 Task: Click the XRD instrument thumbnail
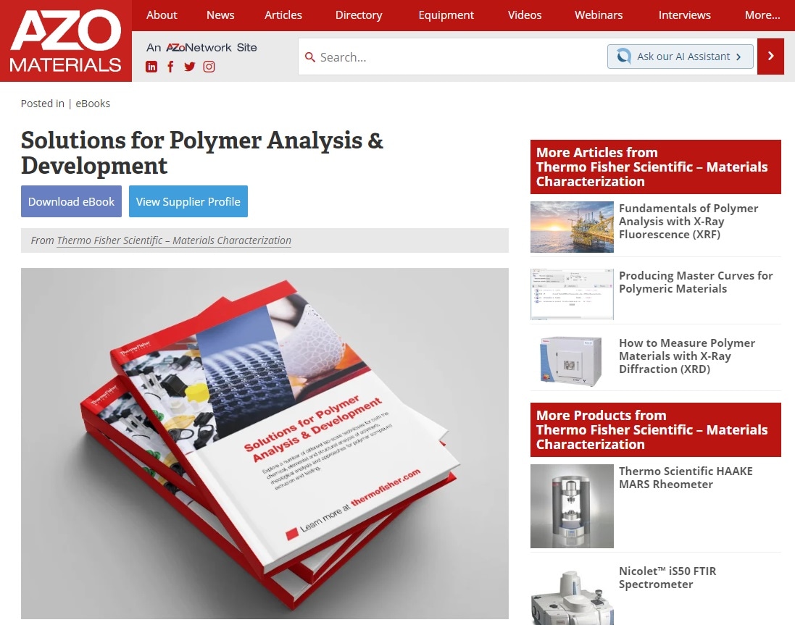572,361
